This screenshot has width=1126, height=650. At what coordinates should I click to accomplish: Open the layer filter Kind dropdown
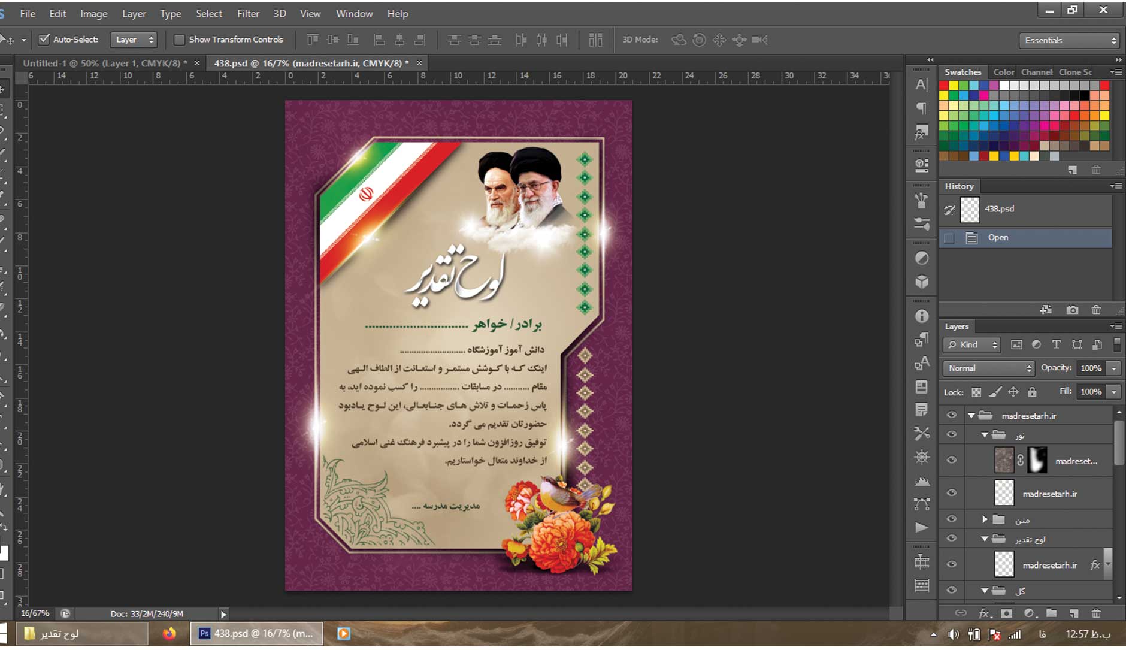tap(972, 344)
